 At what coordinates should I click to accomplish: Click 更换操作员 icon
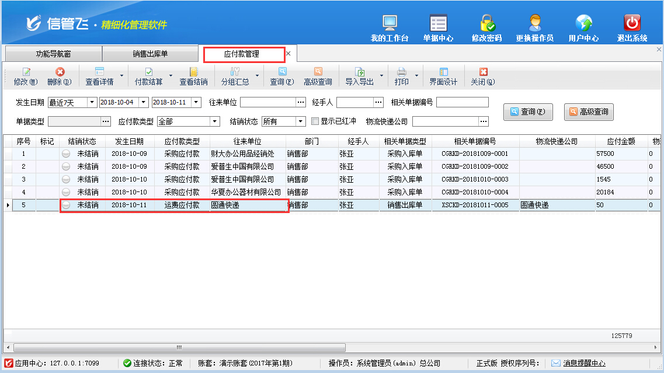click(534, 24)
